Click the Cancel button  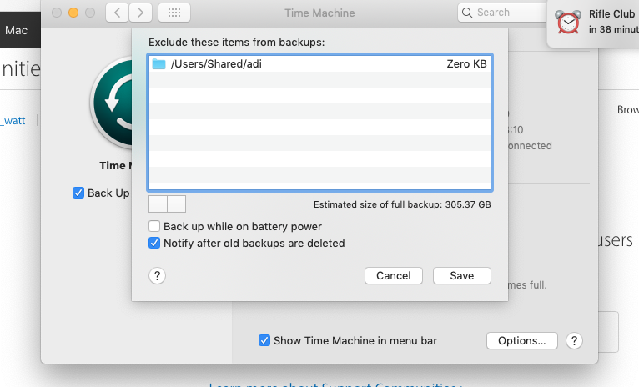[x=394, y=276]
